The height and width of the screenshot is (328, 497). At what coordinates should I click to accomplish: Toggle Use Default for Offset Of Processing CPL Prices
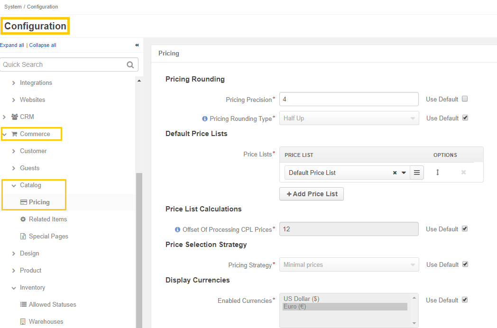pyautogui.click(x=465, y=229)
